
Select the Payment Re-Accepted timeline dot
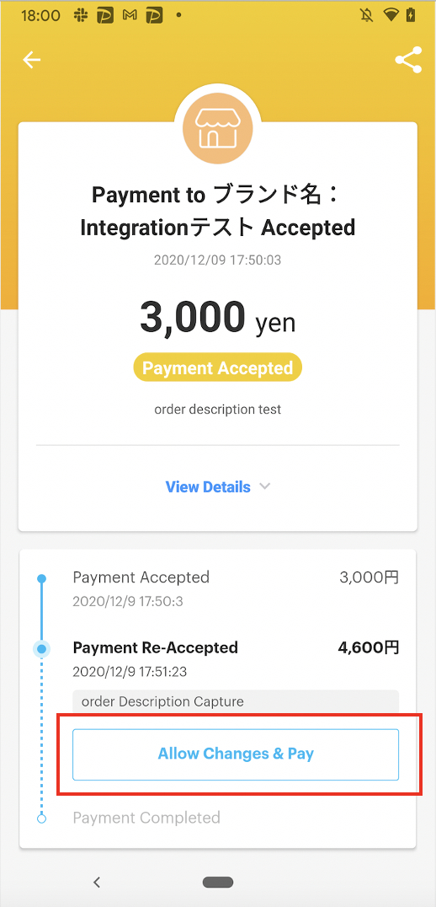(x=41, y=650)
